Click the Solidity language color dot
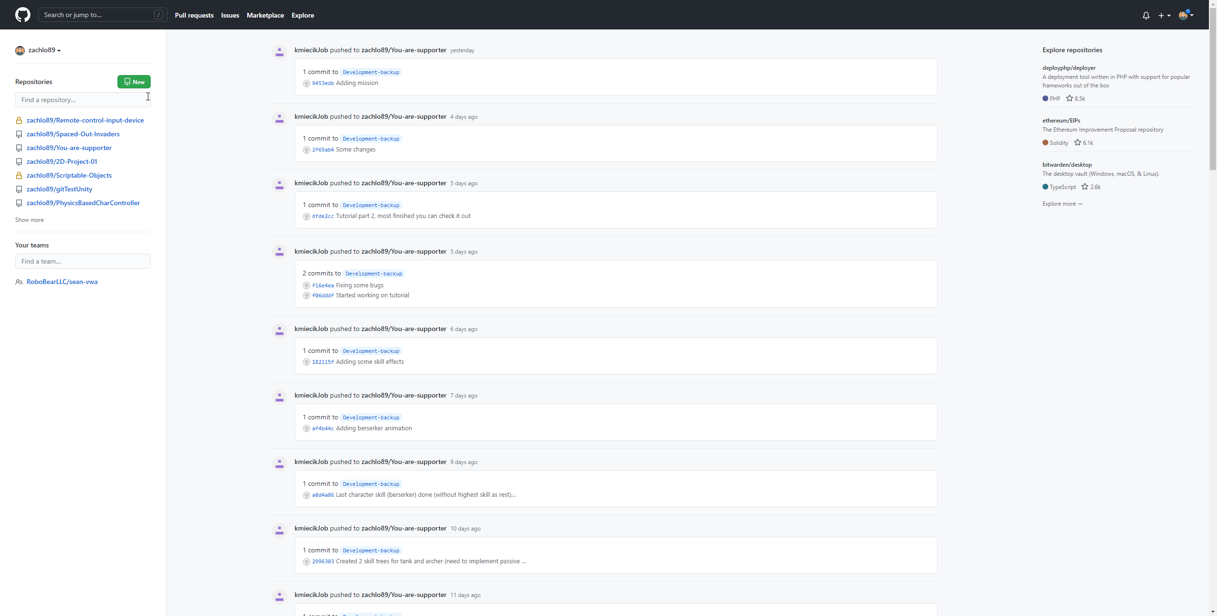 point(1045,143)
